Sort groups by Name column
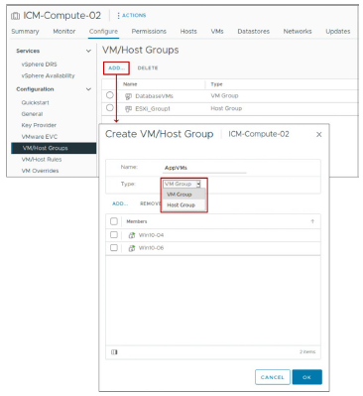 pyautogui.click(x=130, y=84)
